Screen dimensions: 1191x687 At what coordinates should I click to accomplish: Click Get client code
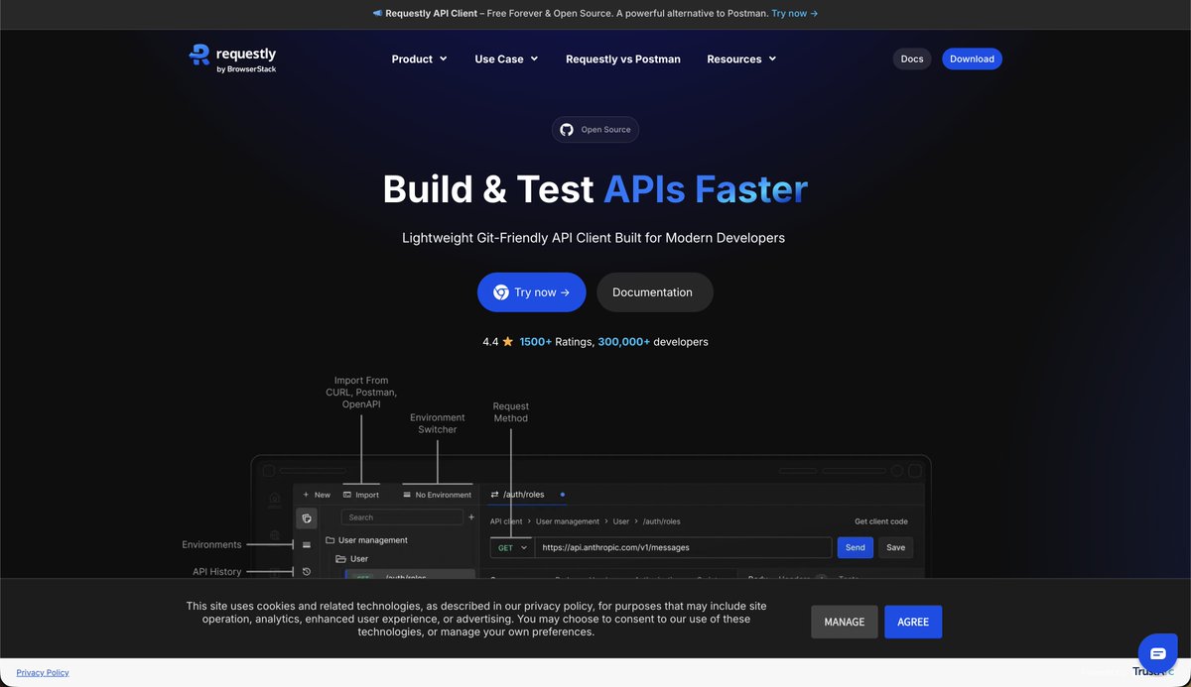(x=881, y=521)
